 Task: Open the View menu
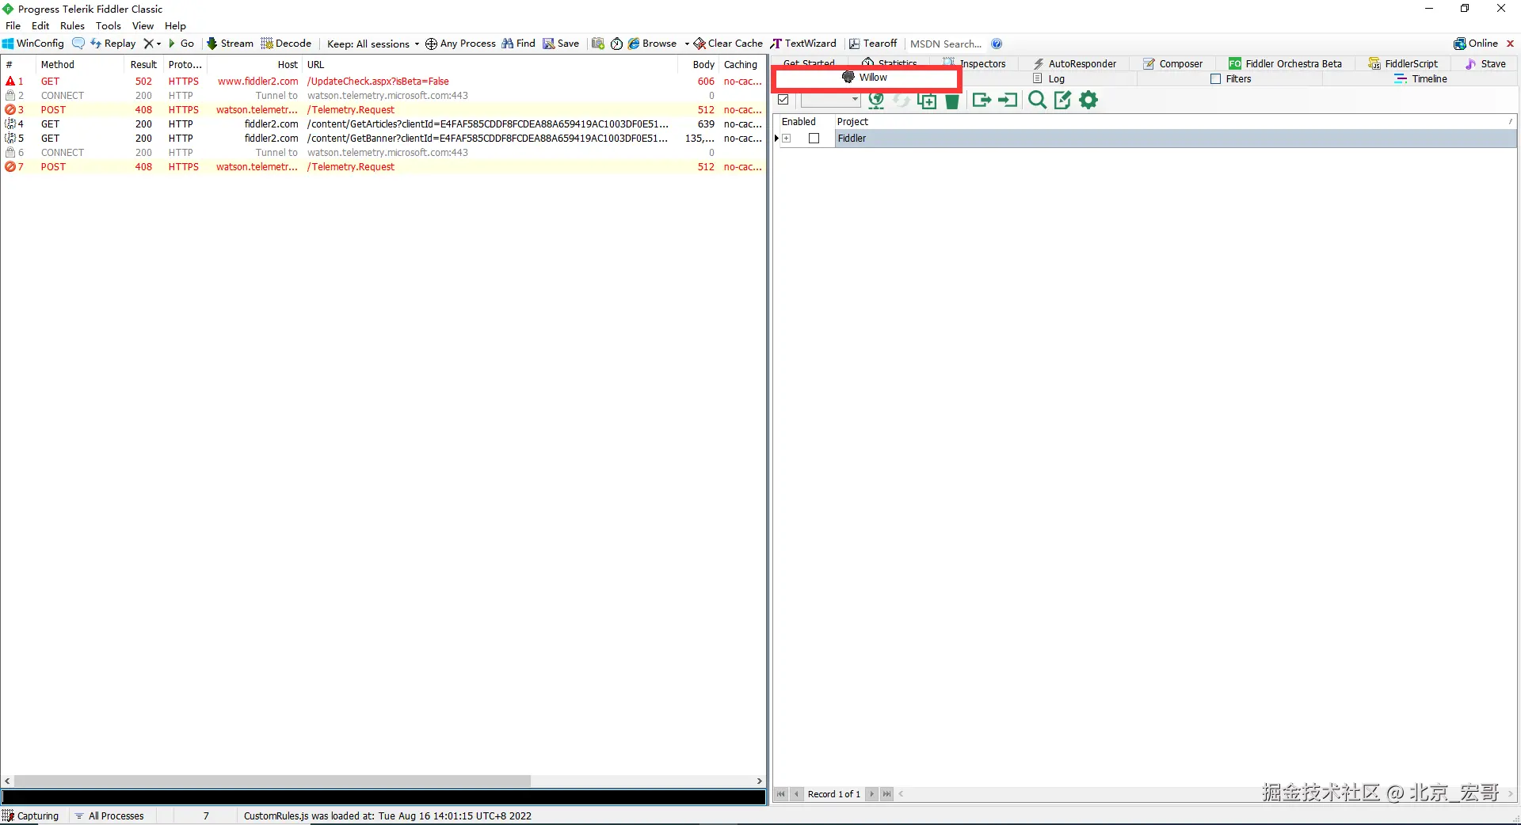pyautogui.click(x=143, y=26)
